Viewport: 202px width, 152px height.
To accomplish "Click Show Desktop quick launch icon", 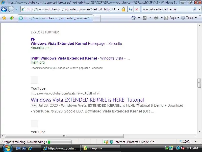I will click(18, 148).
